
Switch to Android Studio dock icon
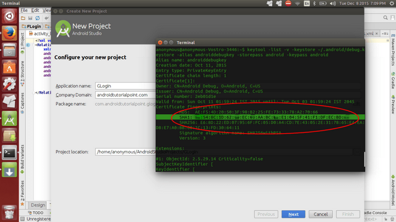tap(9, 118)
